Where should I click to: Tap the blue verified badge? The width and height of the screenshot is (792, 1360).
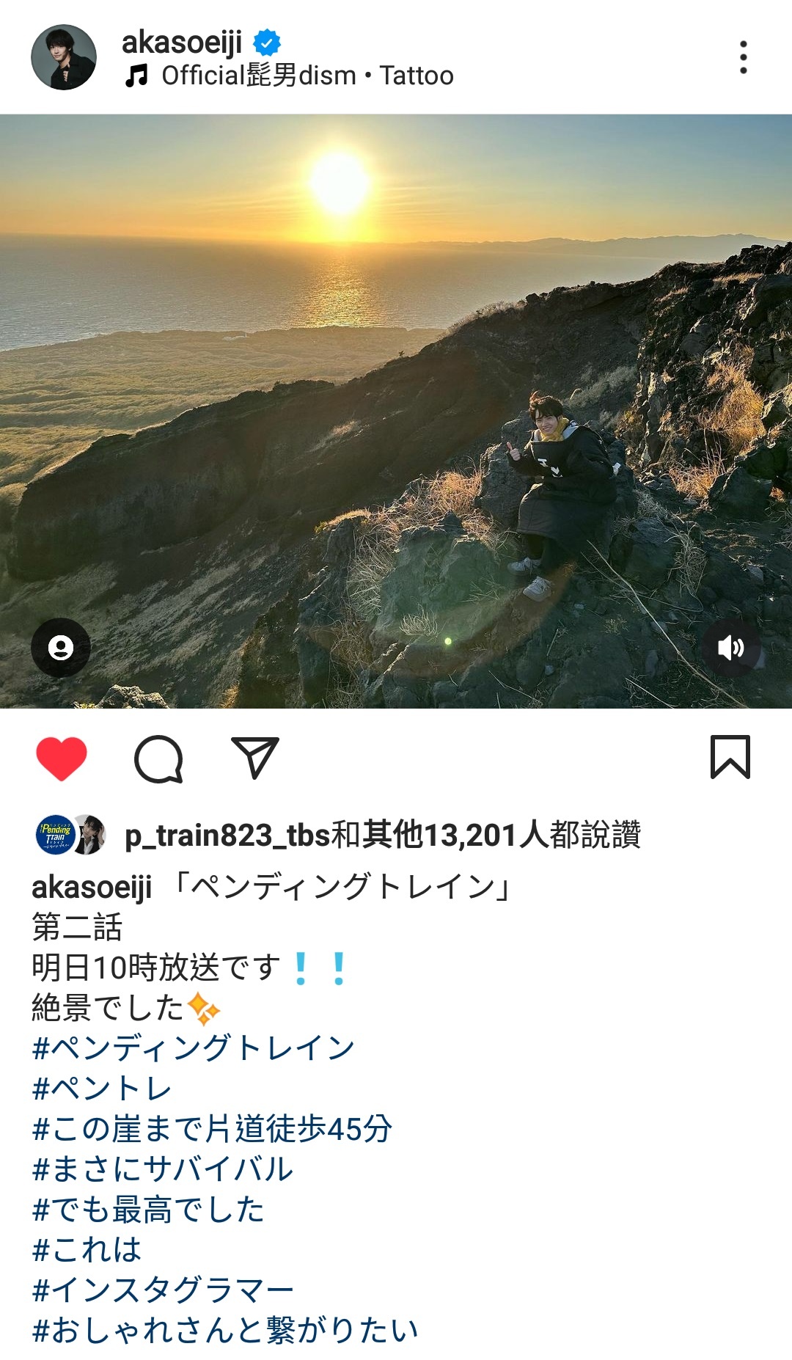(x=267, y=43)
